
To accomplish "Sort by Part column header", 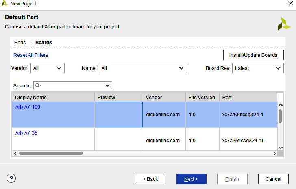I will [x=248, y=97].
